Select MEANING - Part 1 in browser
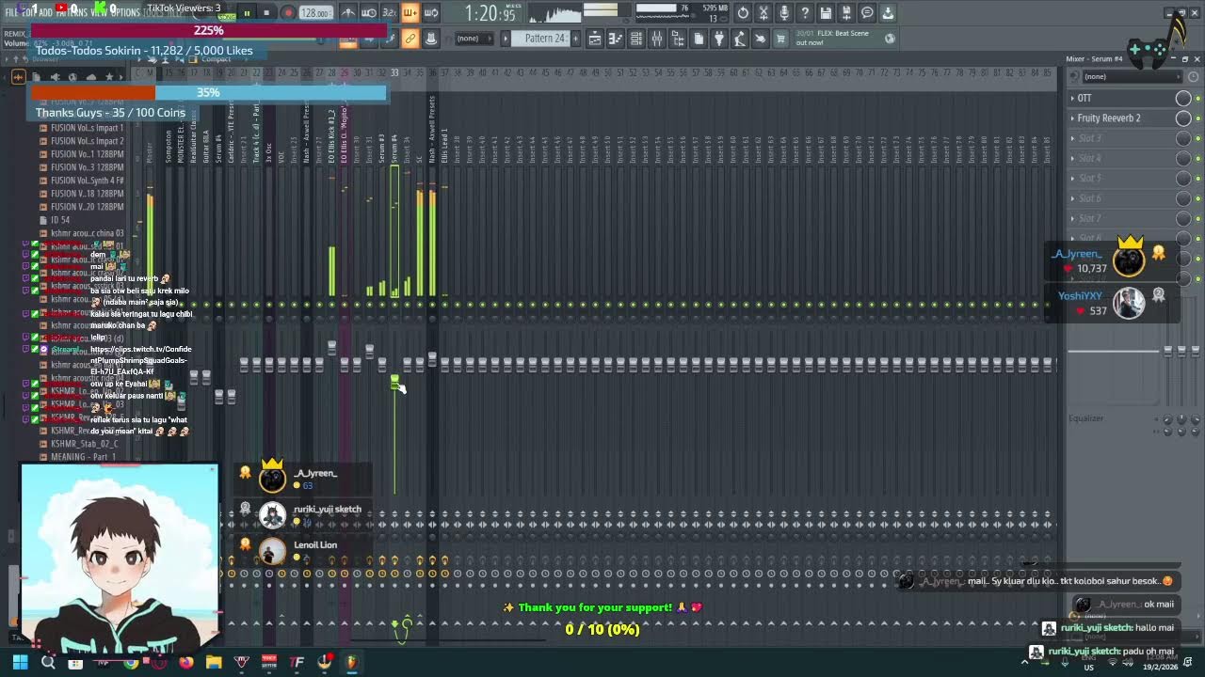Image resolution: width=1205 pixels, height=677 pixels. pyautogui.click(x=83, y=457)
